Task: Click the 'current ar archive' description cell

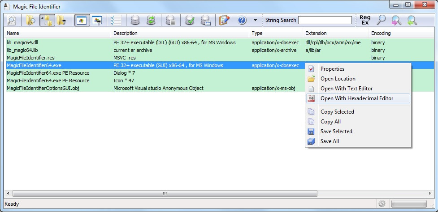Action: pyautogui.click(x=133, y=50)
